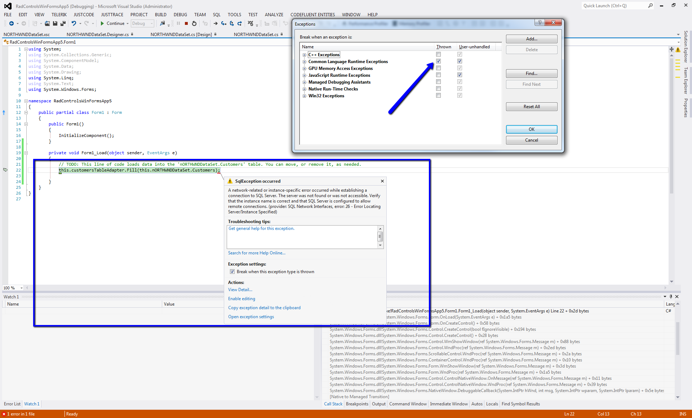Click the Step Over debug icon
This screenshot has width=692, height=418.
pyautogui.click(x=232, y=23)
